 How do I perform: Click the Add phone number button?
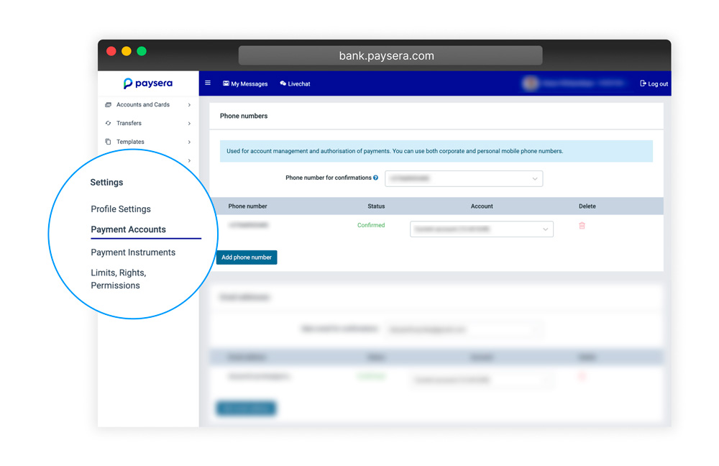coord(247,257)
